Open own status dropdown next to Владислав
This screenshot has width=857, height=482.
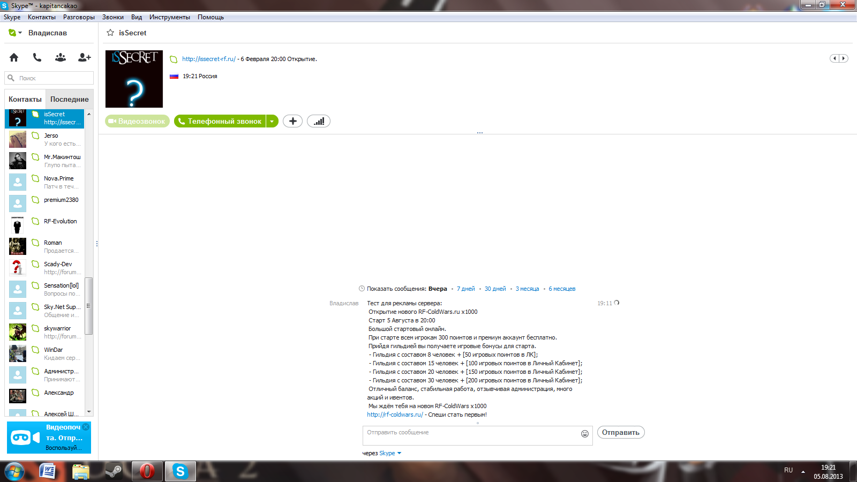15,33
